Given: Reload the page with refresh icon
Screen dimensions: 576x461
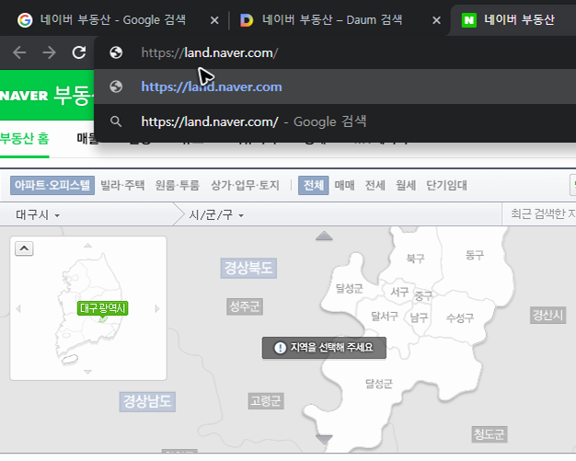Looking at the screenshot, I should pyautogui.click(x=78, y=52).
